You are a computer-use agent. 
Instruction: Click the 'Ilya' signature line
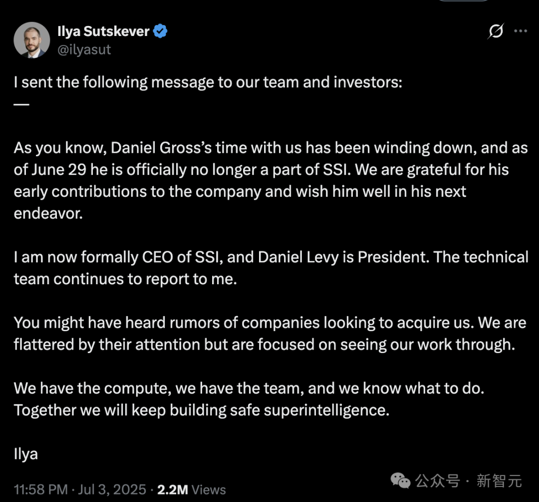click(26, 454)
